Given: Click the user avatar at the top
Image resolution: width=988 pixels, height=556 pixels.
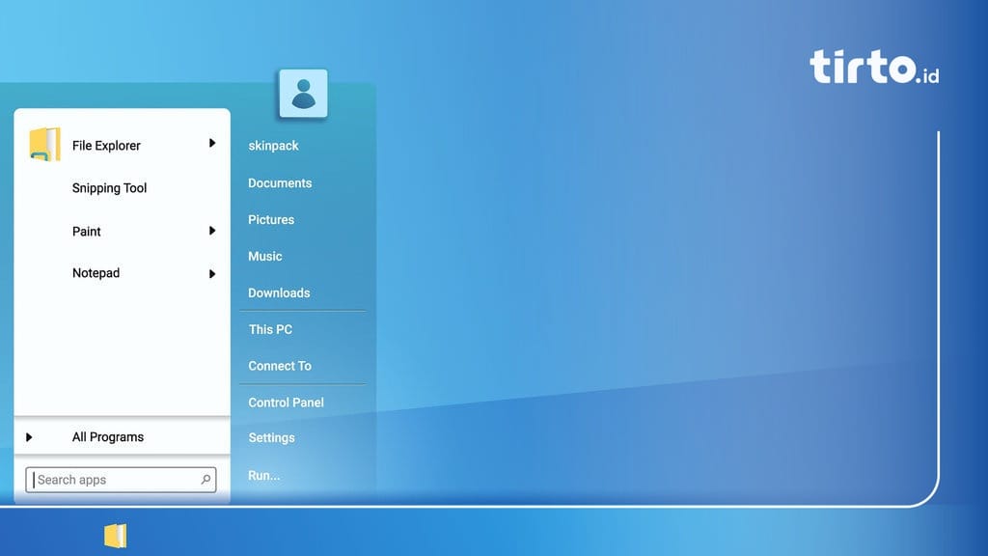Looking at the screenshot, I should click(303, 93).
